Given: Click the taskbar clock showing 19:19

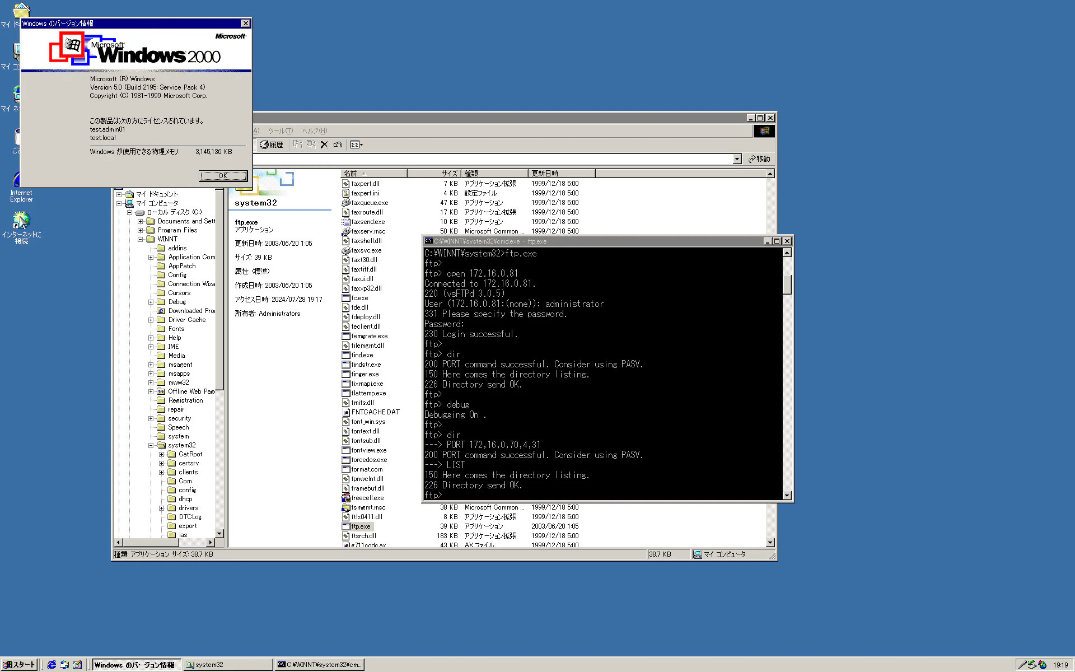Looking at the screenshot, I should [x=1060, y=665].
